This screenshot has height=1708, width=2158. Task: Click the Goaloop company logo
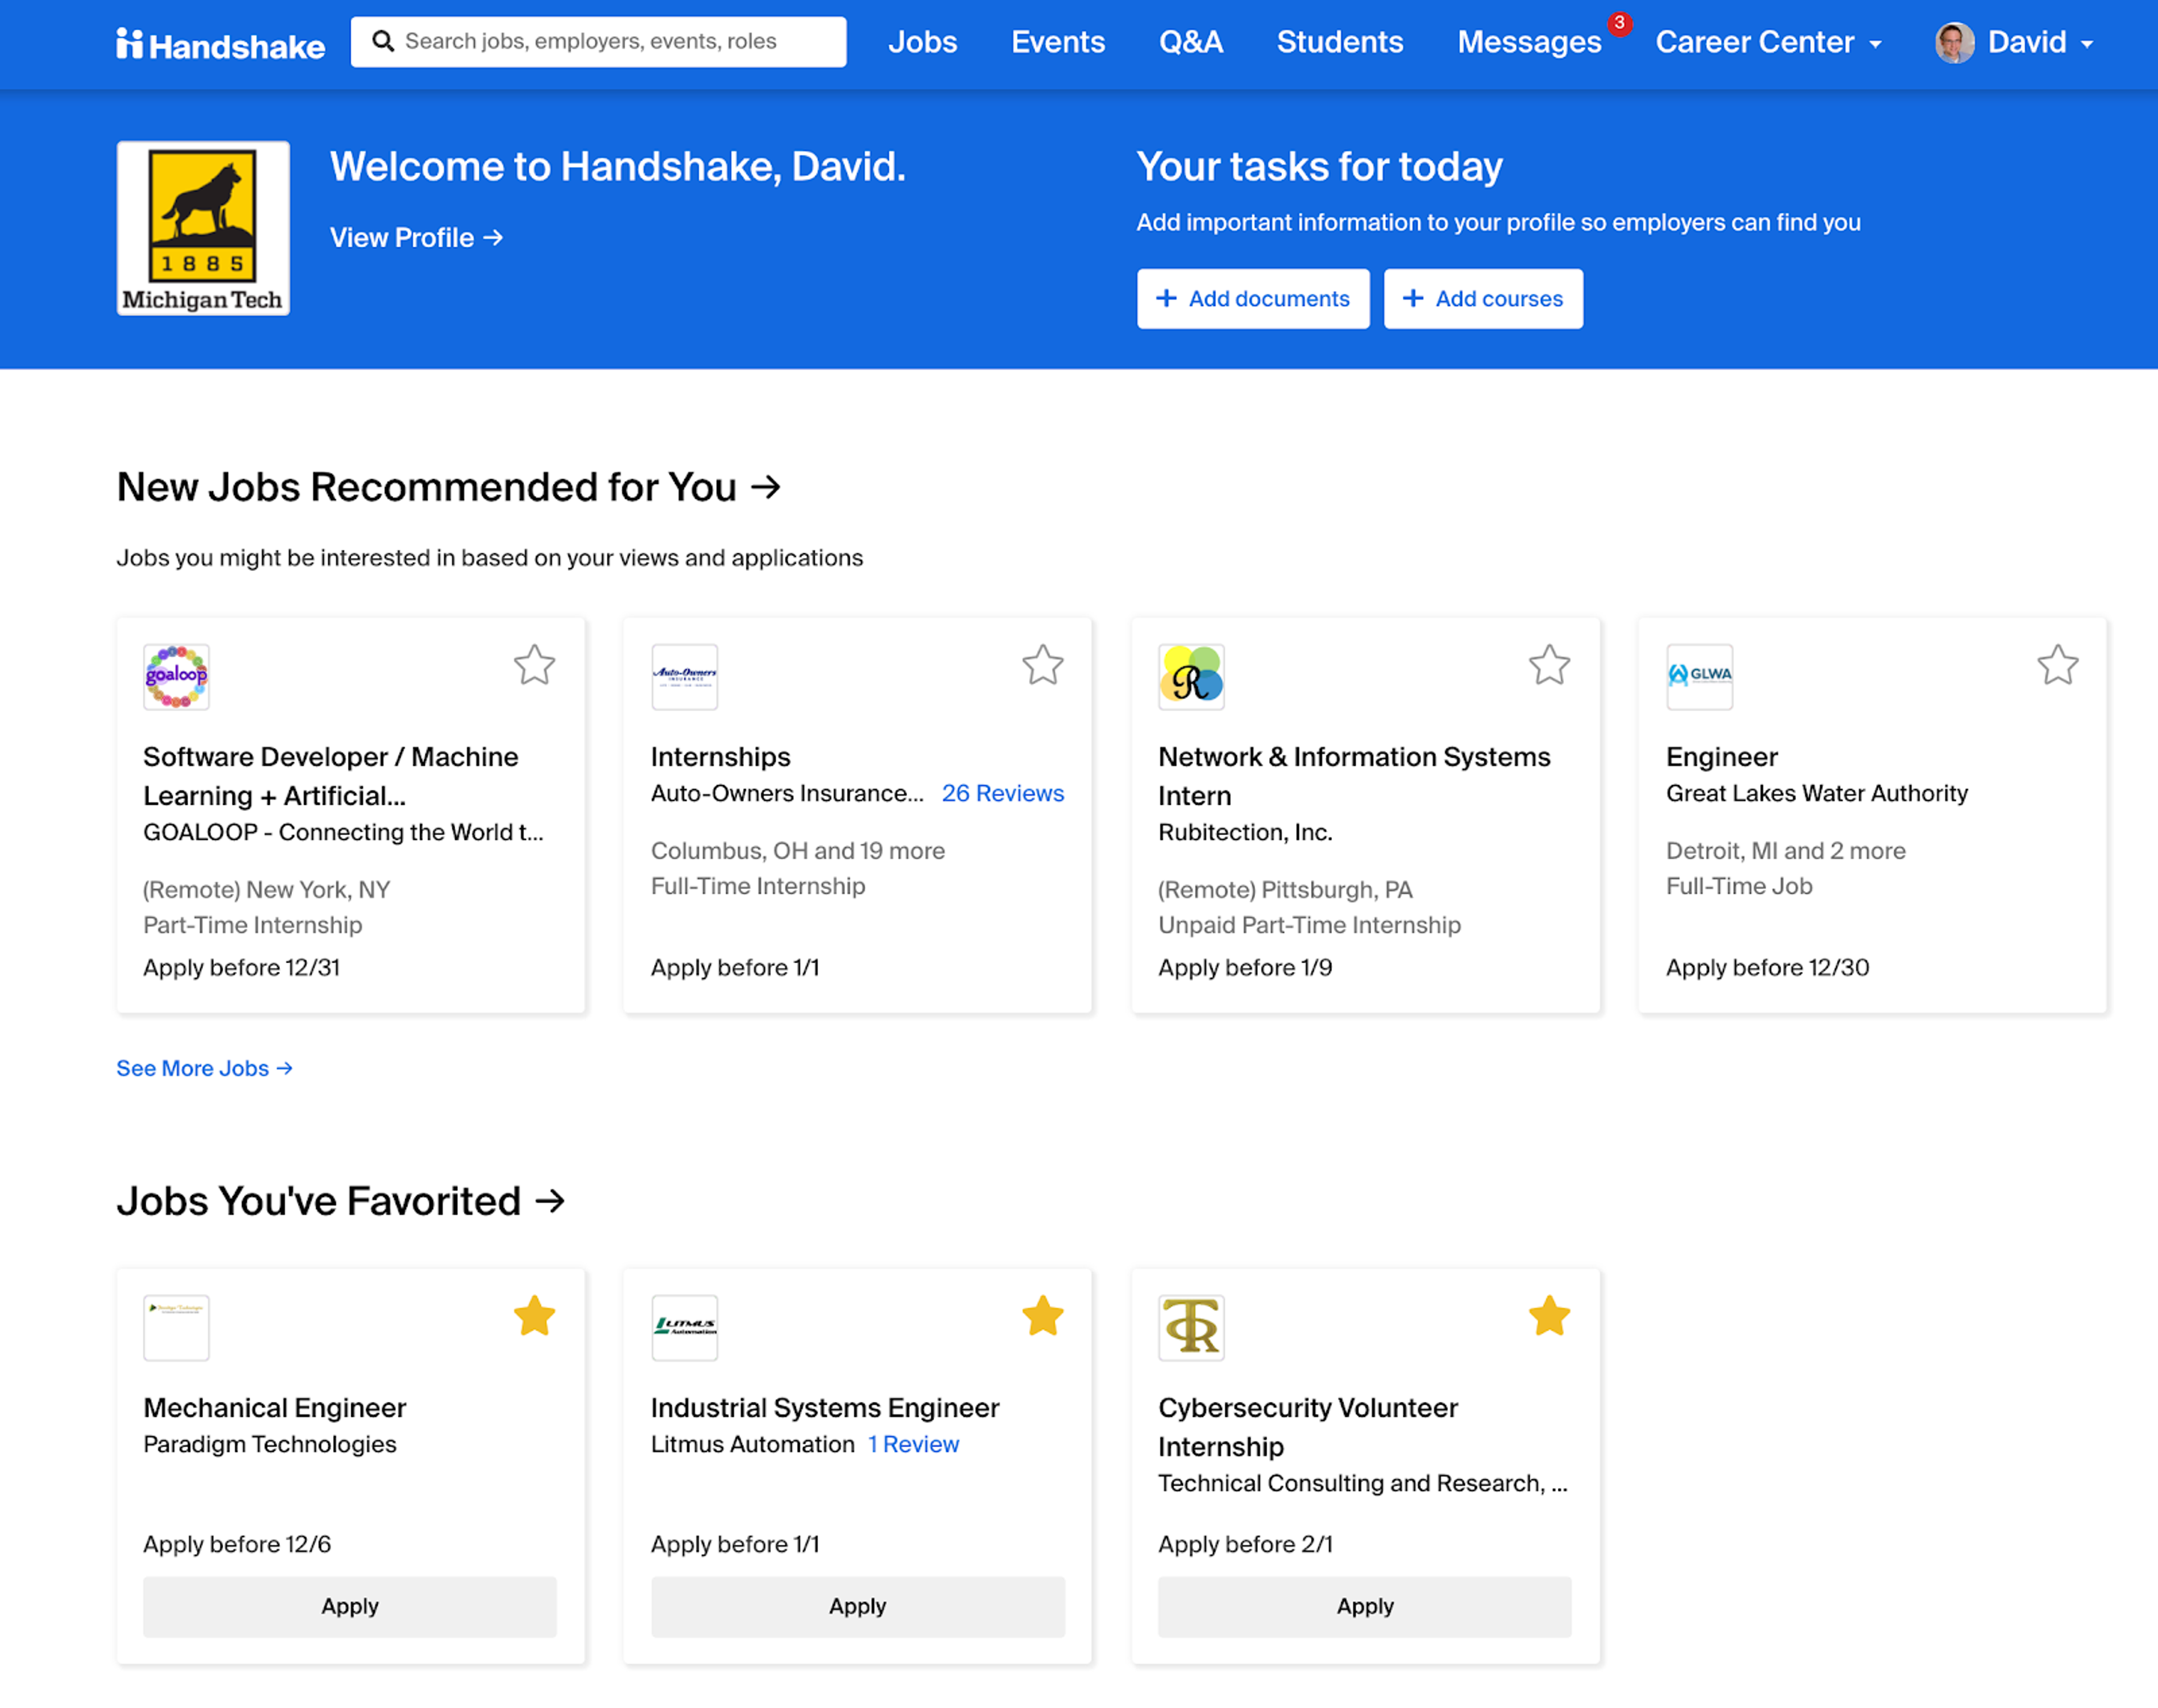pos(176,677)
